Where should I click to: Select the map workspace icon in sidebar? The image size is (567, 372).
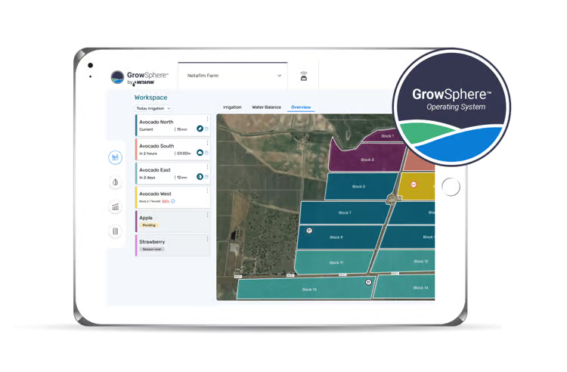(x=116, y=157)
